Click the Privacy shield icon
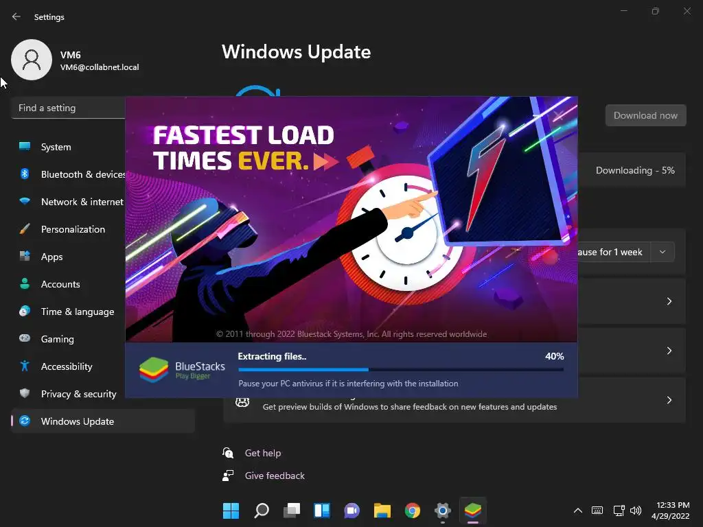703x527 pixels. click(25, 393)
